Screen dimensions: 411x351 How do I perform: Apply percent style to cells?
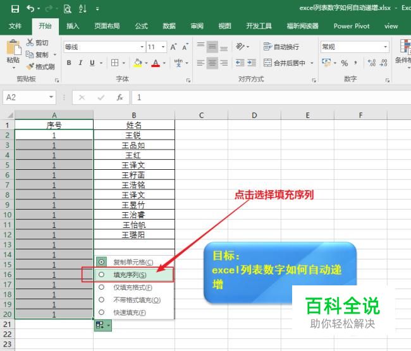coord(345,63)
